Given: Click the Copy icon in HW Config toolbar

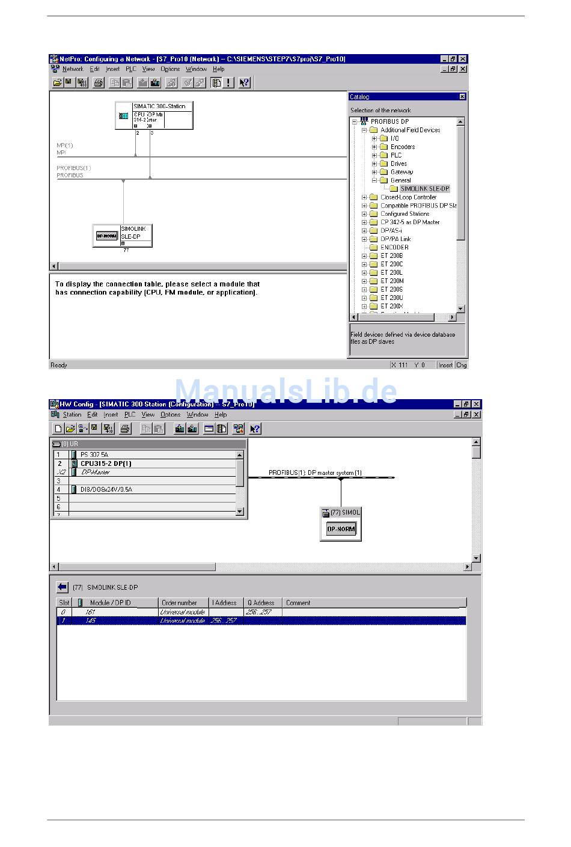Looking at the screenshot, I should coord(146,429).
